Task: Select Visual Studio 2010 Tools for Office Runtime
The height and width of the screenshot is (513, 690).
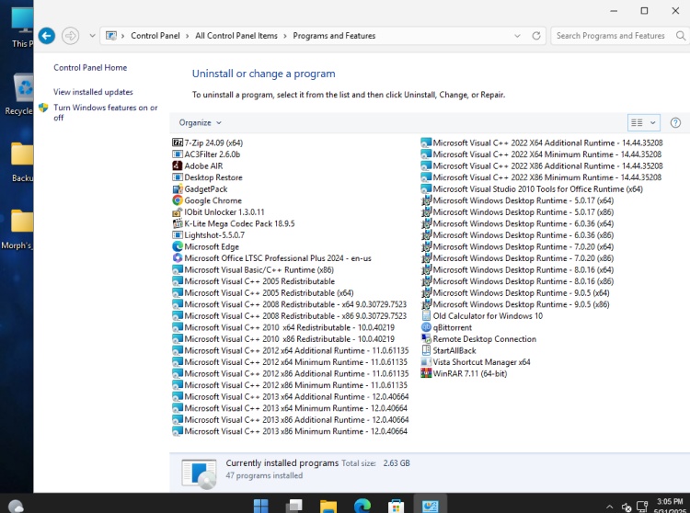Action: pos(532,189)
